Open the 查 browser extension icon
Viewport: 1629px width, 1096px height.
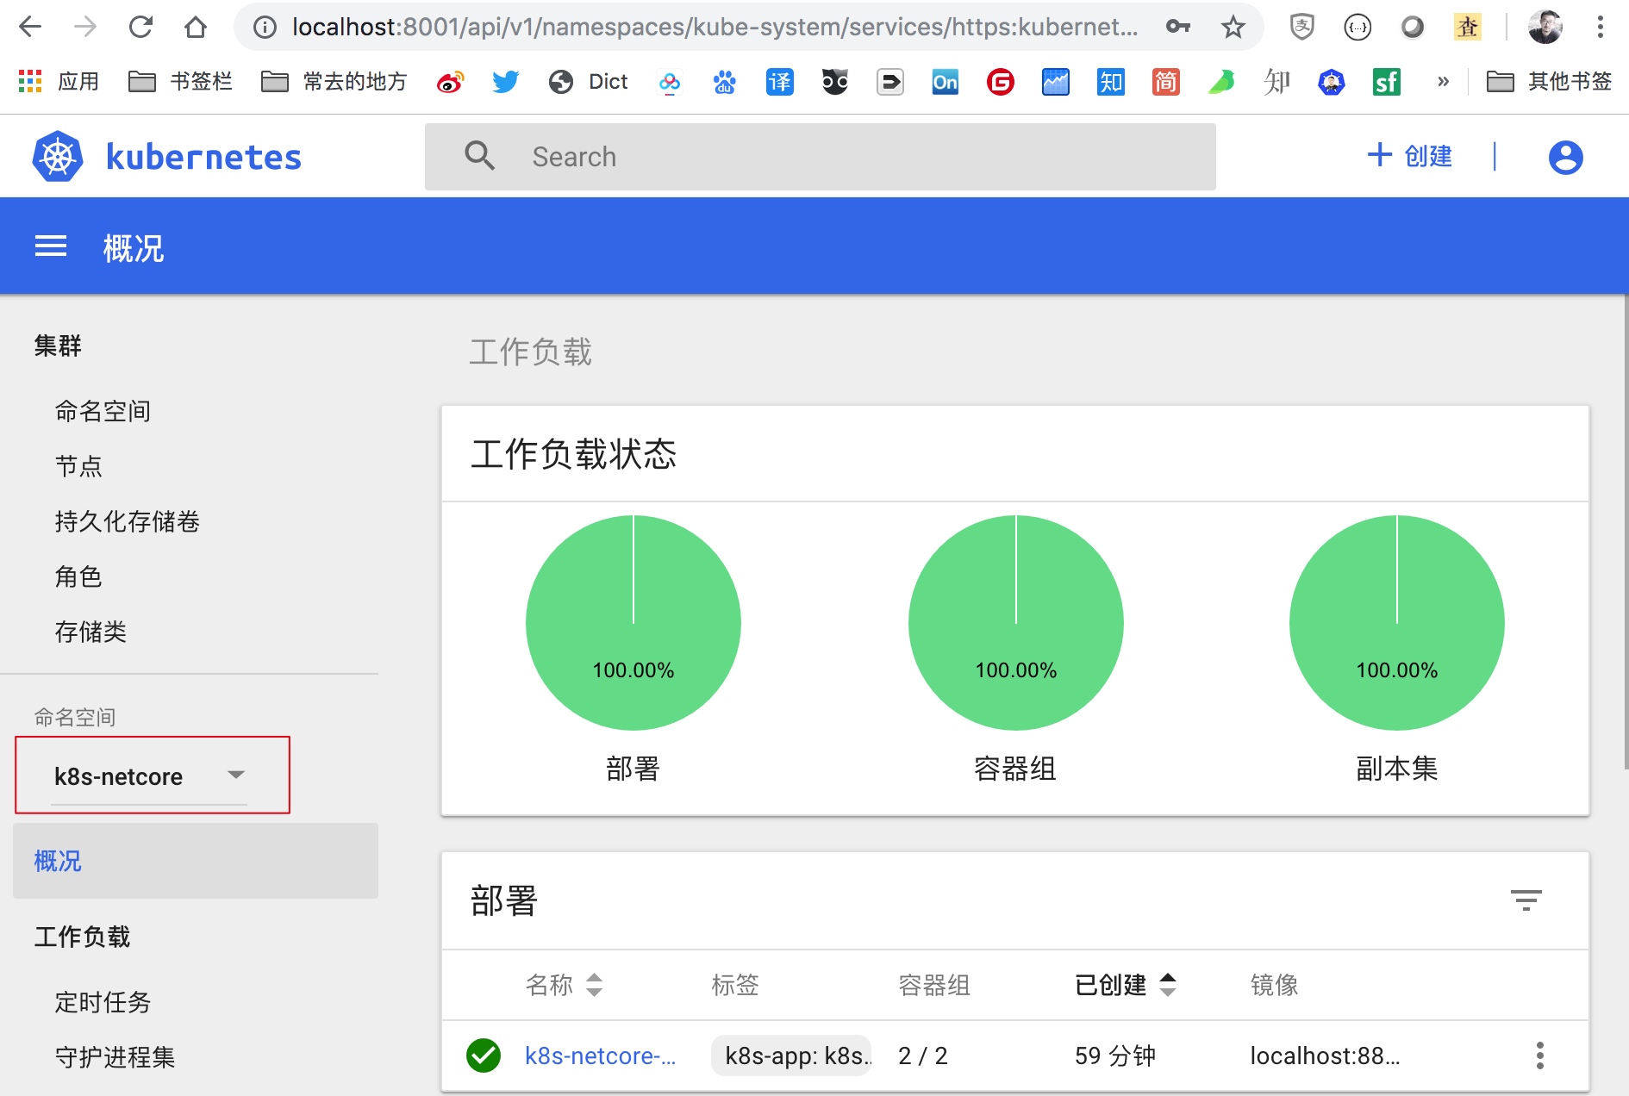tap(1467, 27)
